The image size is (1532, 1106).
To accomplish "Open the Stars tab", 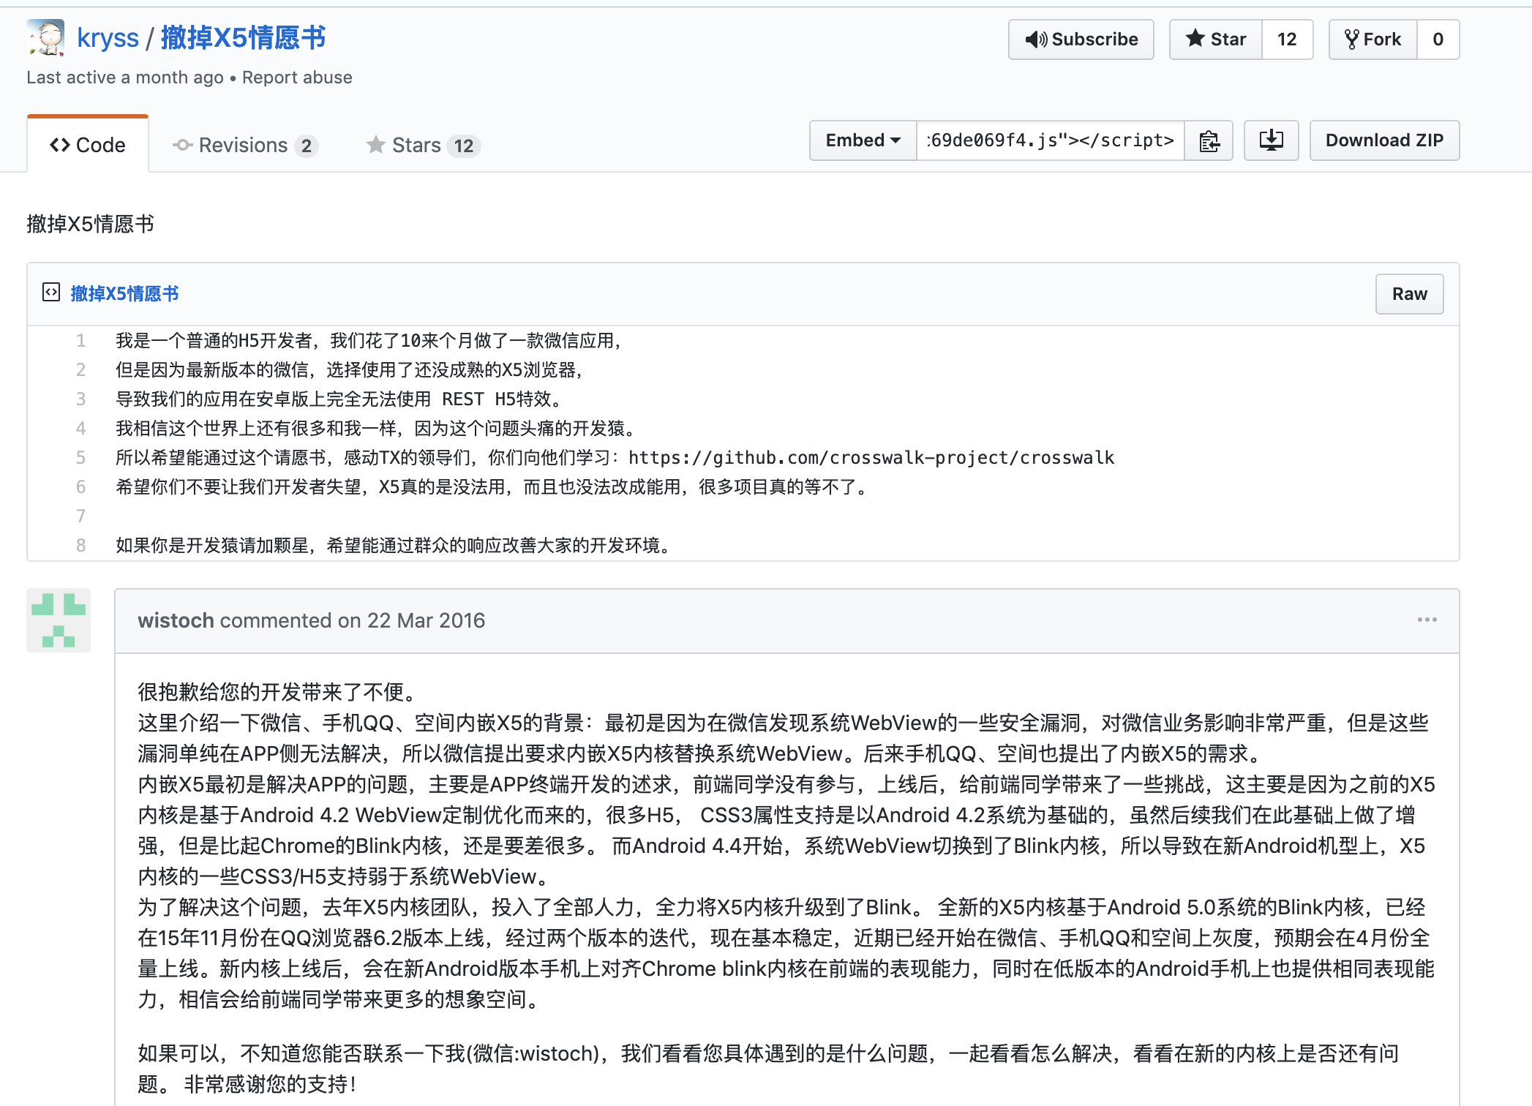I will tap(423, 146).
